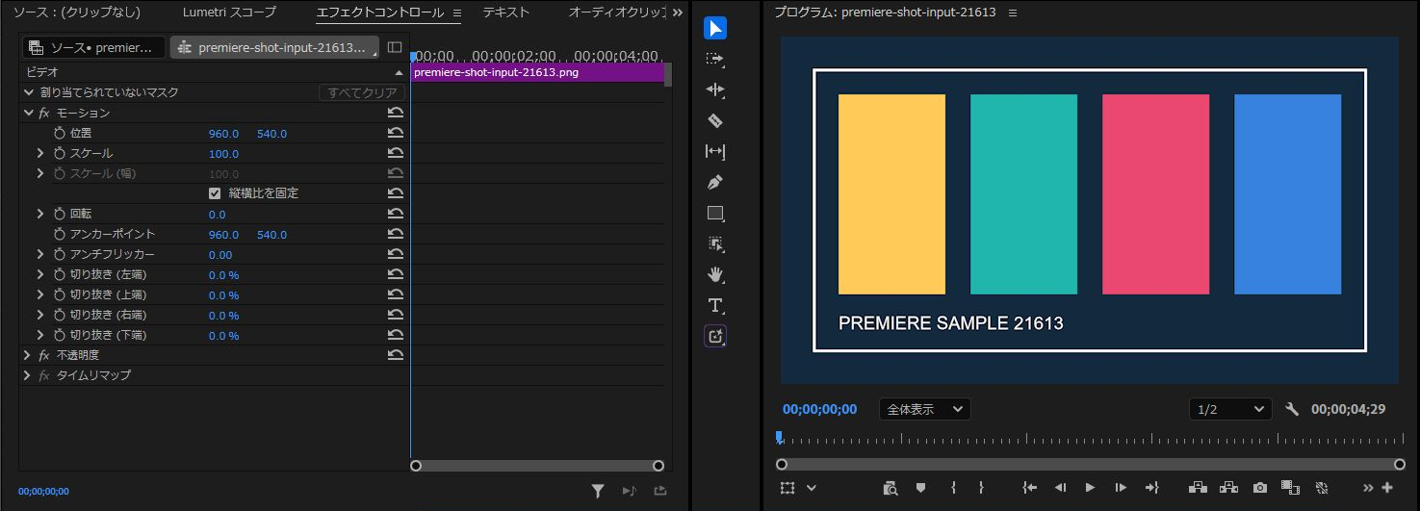Reset the 不透明度 effect
The width and height of the screenshot is (1420, 511).
(395, 356)
